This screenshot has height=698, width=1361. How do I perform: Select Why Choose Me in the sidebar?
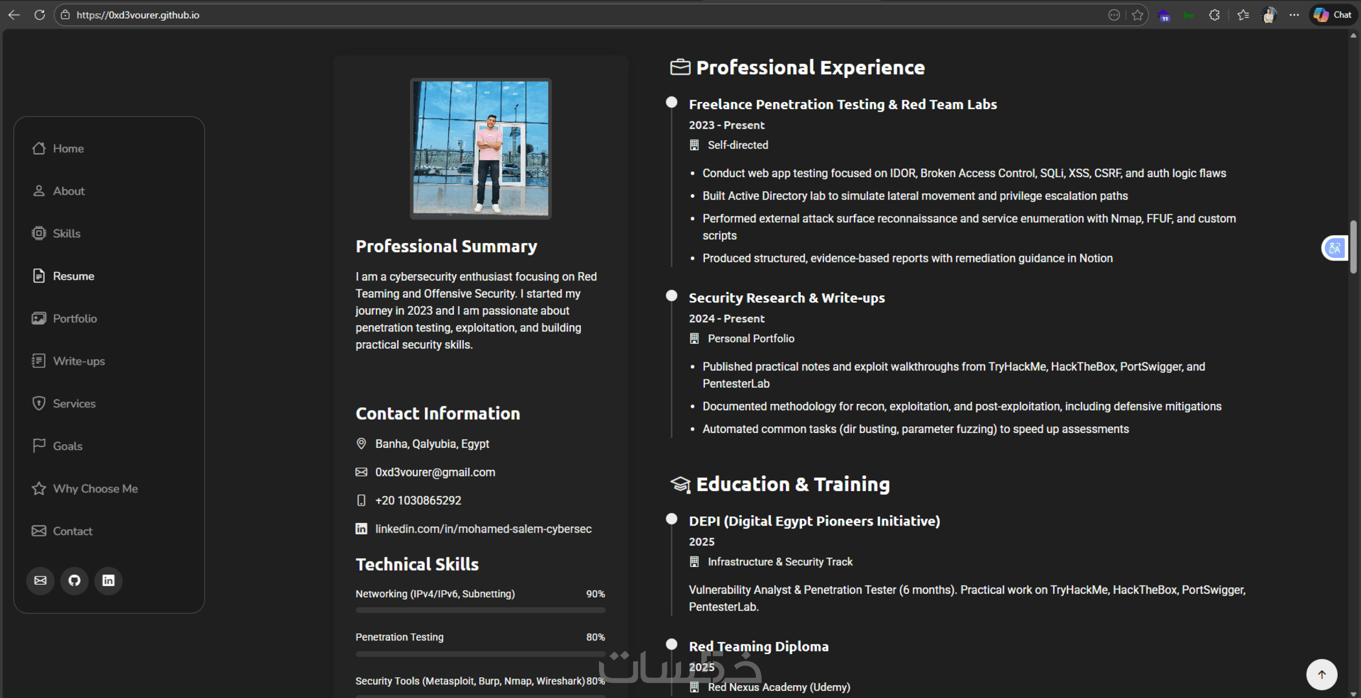[95, 489]
